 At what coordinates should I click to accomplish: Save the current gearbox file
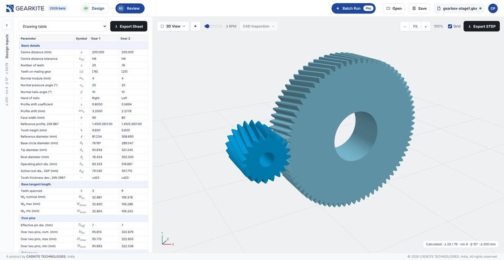[x=419, y=8]
